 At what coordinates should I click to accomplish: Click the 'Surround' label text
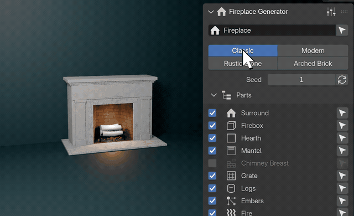point(255,113)
